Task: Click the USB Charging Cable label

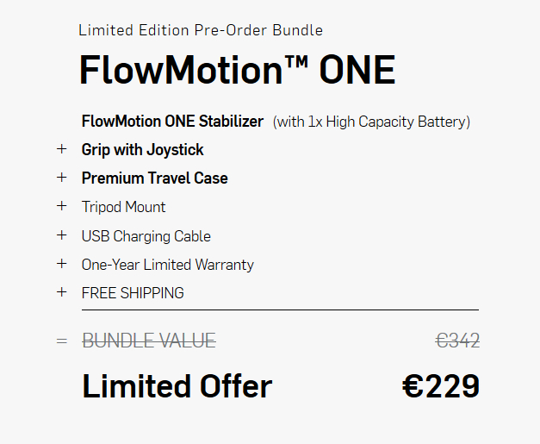Action: tap(146, 236)
